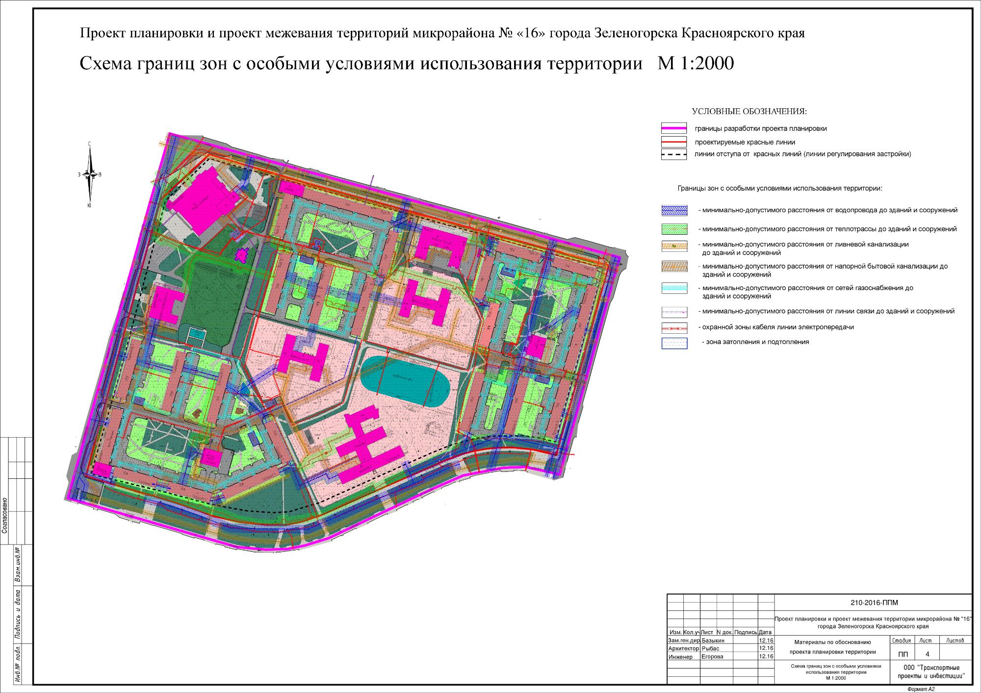Click the sheet number '4' cell
Viewport: 981px width, 693px height.
click(927, 654)
